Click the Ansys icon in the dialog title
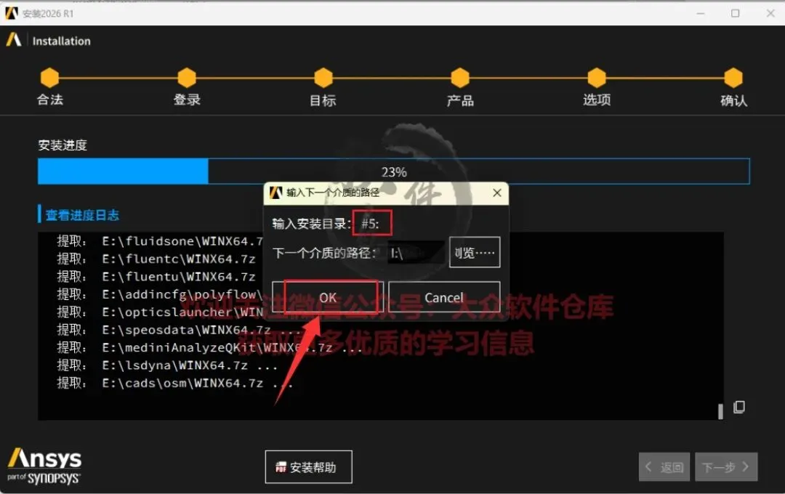This screenshot has height=494, width=785. tap(276, 193)
